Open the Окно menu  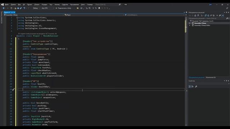pos(83,5)
